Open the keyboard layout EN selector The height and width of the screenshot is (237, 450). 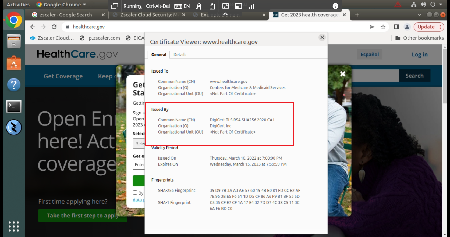coord(182,6)
